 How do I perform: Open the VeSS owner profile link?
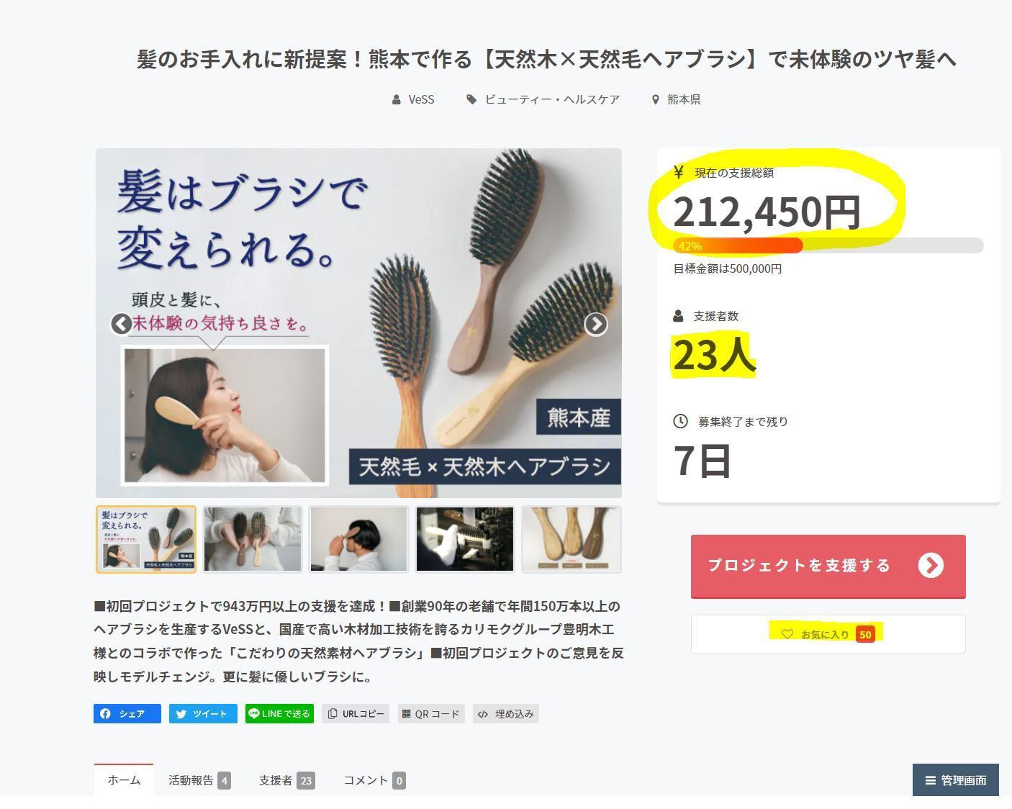coord(420,99)
